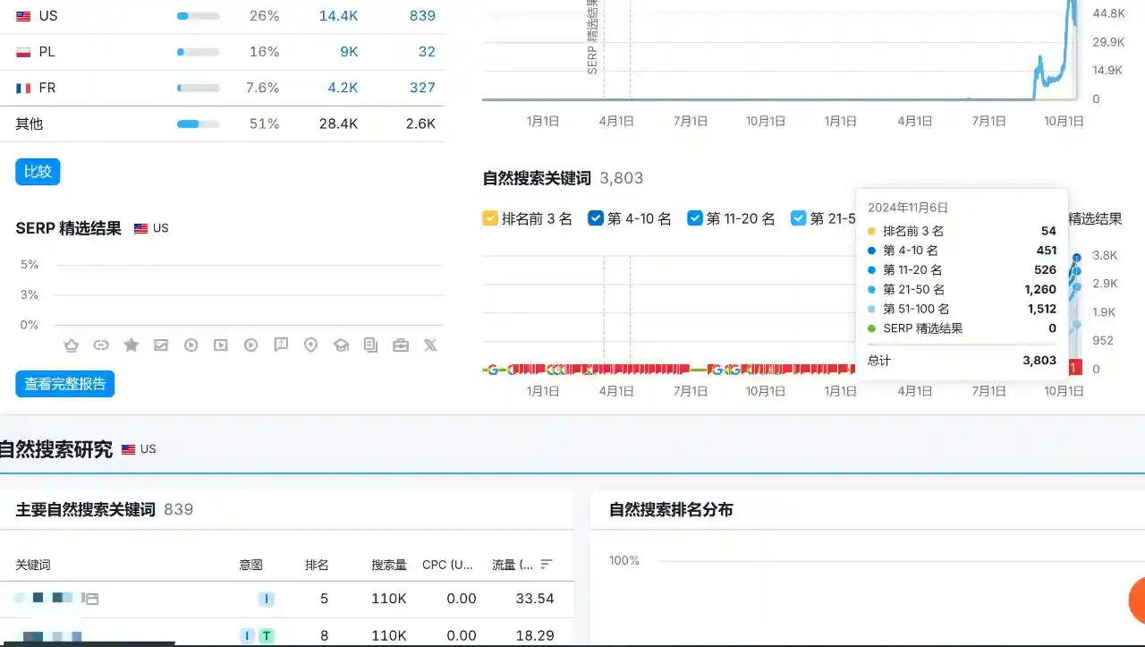Select the link SERP feature icon
This screenshot has height=647, width=1145.
(x=101, y=345)
